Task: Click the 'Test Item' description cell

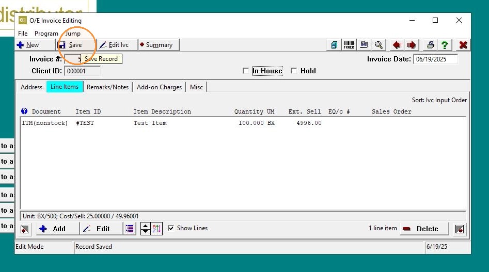Action: point(150,123)
